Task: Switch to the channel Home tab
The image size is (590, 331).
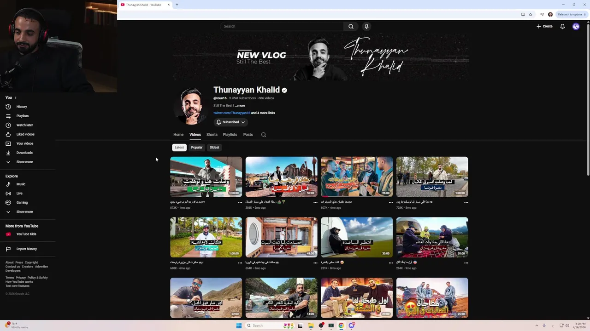Action: [178, 135]
